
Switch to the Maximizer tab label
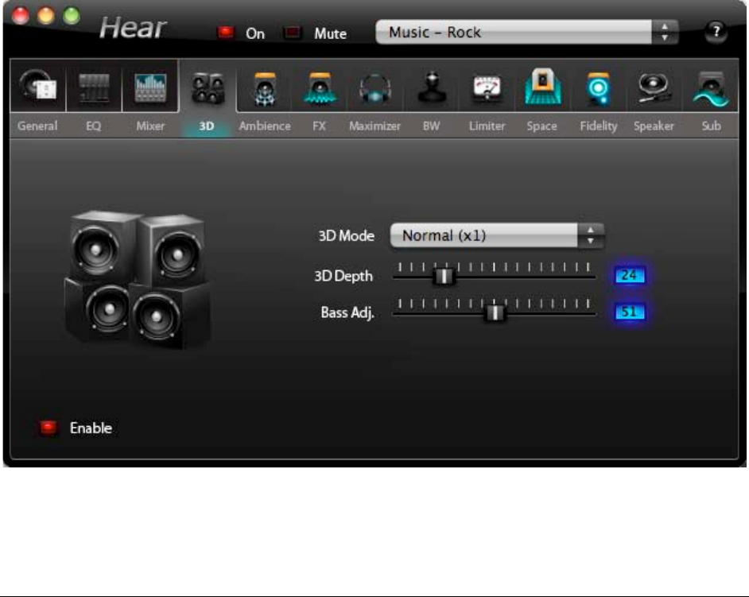point(375,126)
